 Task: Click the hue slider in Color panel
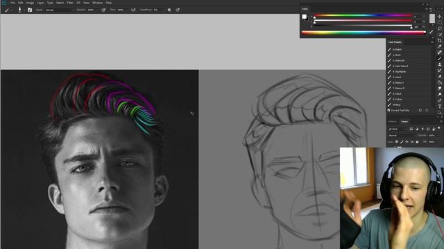coord(363,15)
